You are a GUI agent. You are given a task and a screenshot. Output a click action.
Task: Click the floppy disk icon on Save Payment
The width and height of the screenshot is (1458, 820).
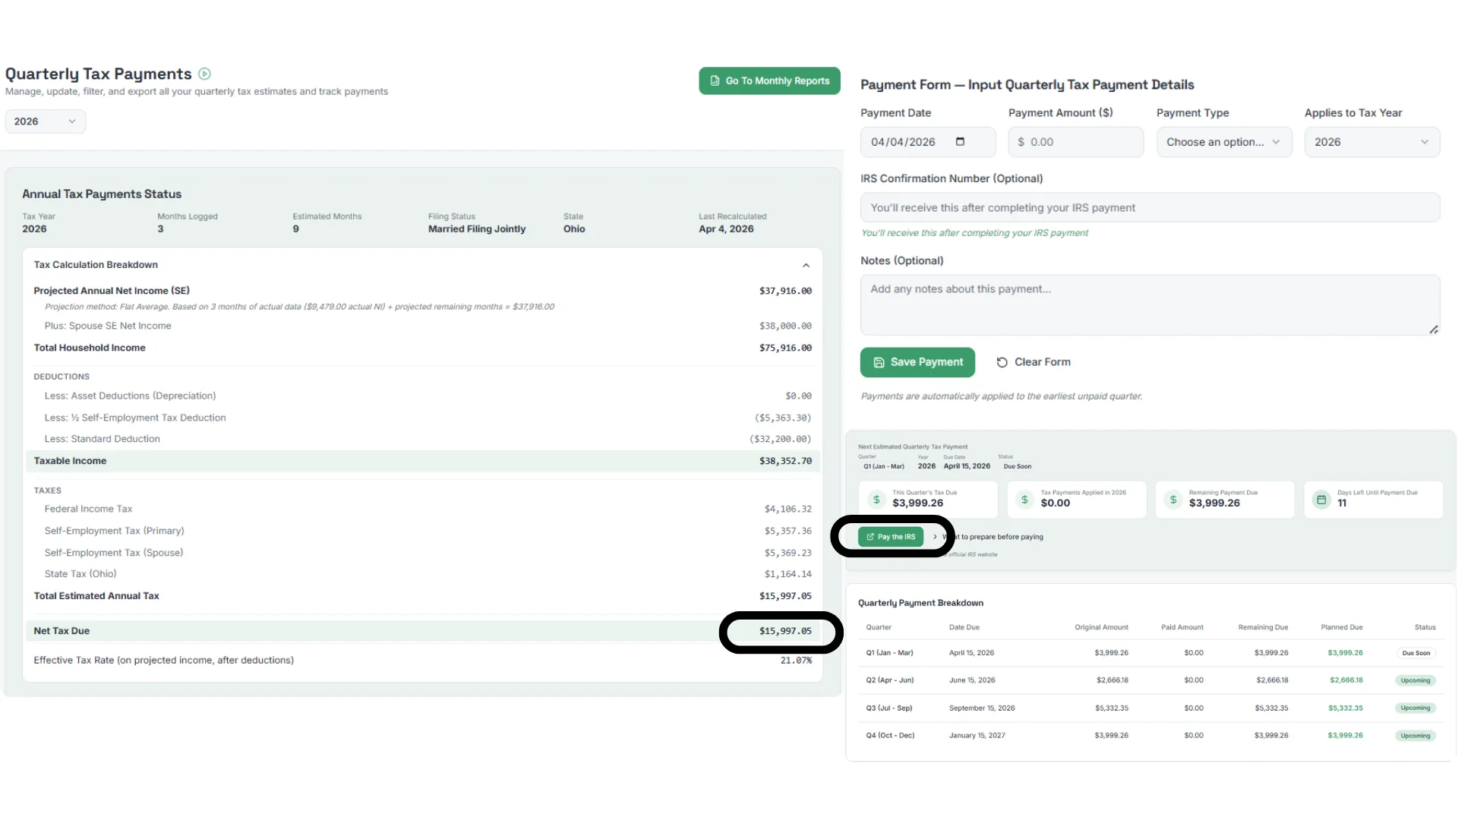[x=879, y=362]
